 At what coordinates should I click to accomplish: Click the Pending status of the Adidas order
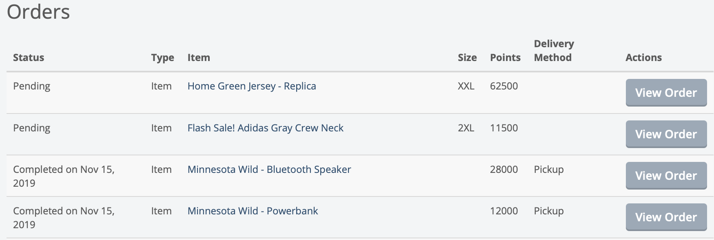31,128
